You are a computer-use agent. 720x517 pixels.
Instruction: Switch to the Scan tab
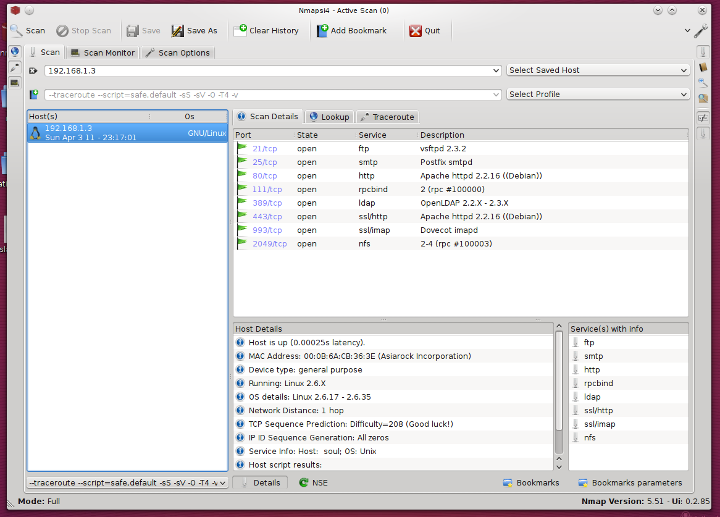(44, 53)
